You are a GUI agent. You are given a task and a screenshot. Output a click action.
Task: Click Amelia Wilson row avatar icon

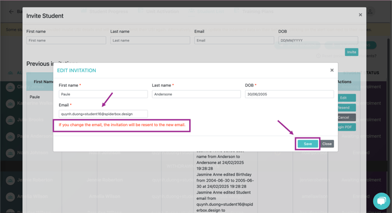point(10,197)
